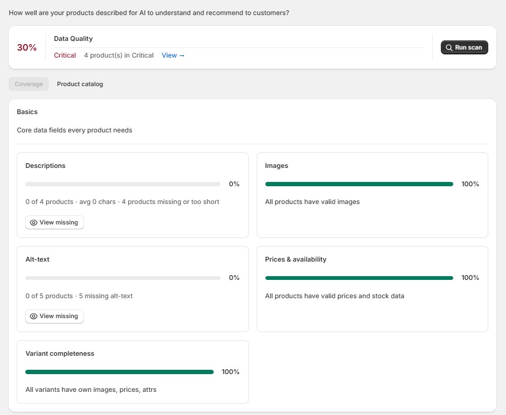Click the Prices & availability progress bar
This screenshot has width=506, height=415.
coord(359,278)
